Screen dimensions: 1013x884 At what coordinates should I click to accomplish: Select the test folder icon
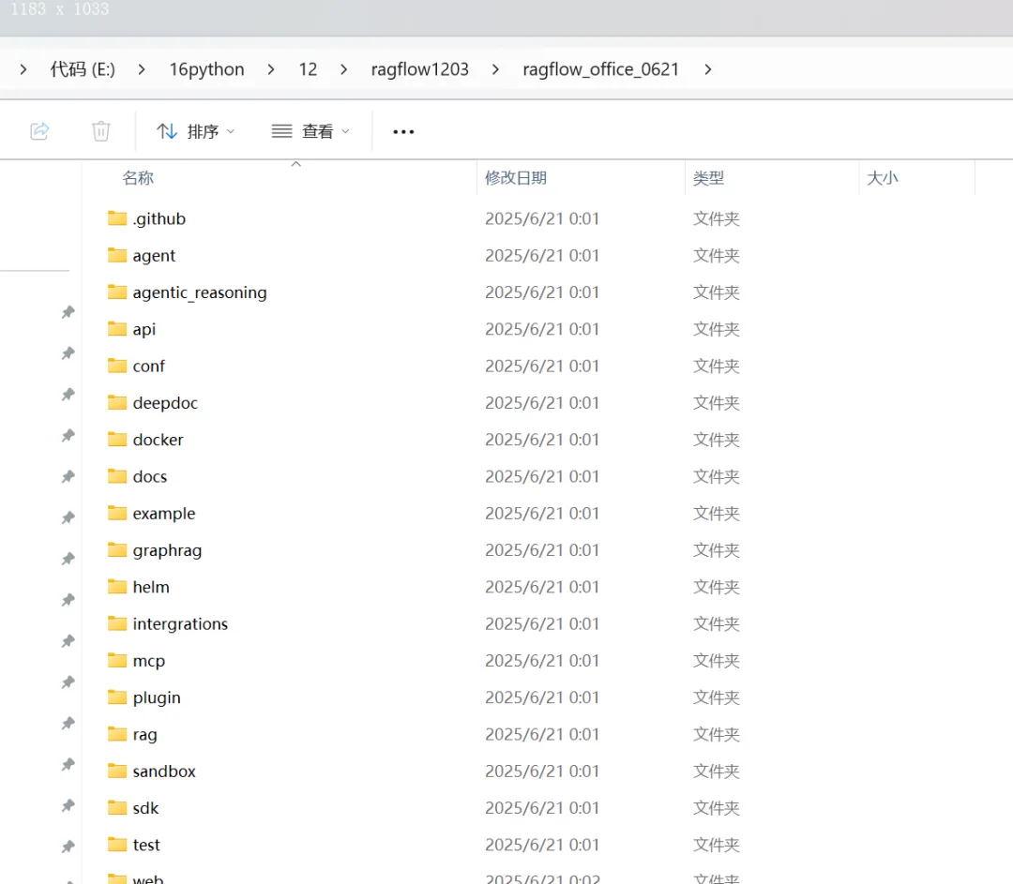tap(117, 844)
